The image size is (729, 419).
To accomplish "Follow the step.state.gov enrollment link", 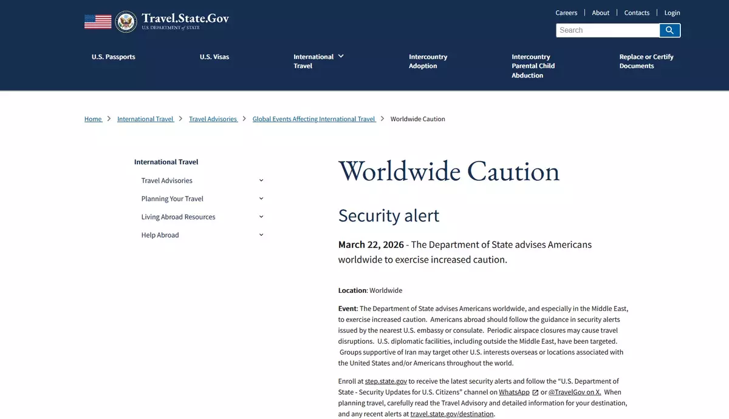I will tap(386, 381).
